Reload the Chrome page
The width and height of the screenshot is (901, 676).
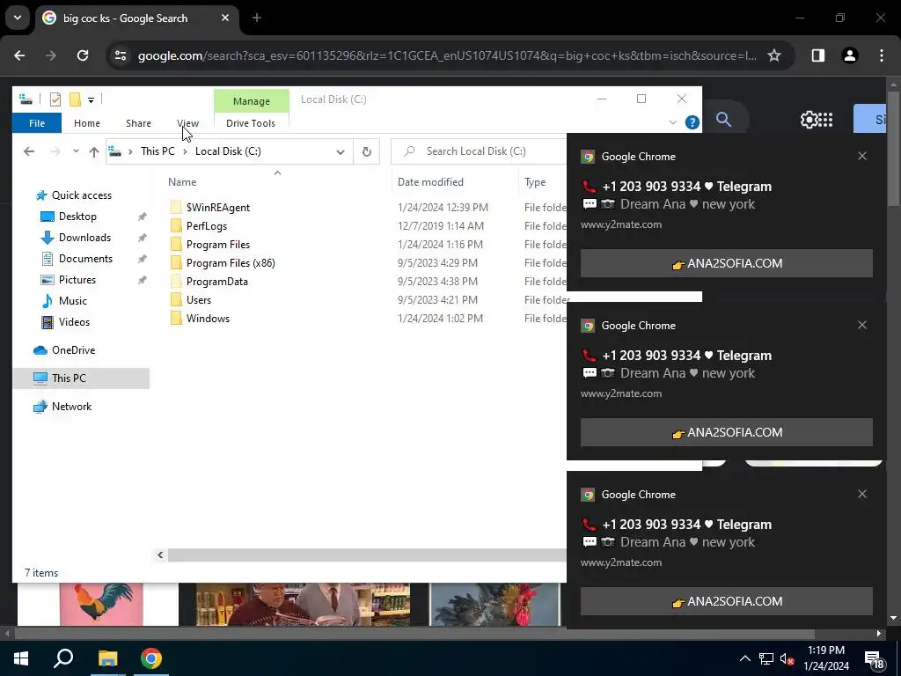83,55
